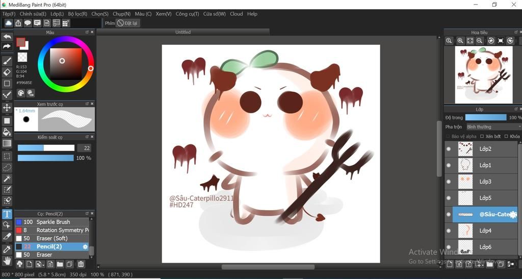Click the Đặt lại reset button
Viewport: 522px width, 279px height.
click(x=127, y=23)
